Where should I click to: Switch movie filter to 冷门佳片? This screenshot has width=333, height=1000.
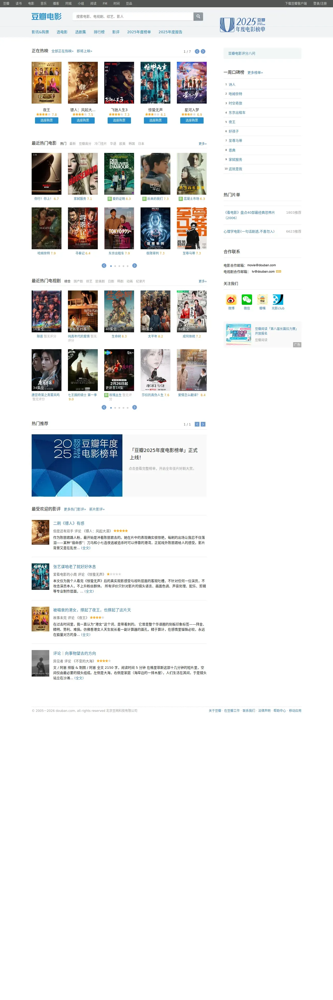[100, 144]
